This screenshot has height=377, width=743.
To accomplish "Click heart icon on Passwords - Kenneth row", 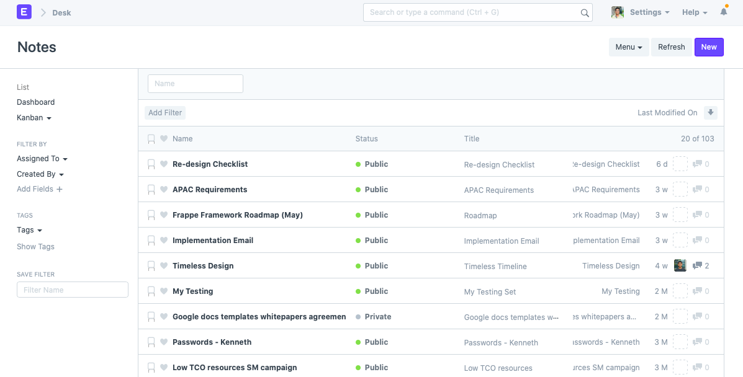I will pyautogui.click(x=164, y=342).
